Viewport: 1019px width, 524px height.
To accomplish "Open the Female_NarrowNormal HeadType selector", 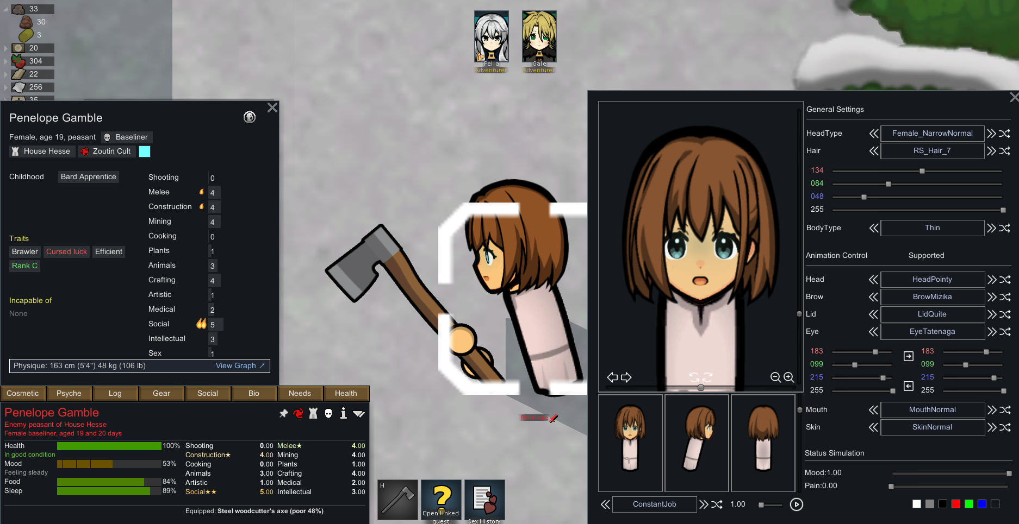I will coord(932,134).
